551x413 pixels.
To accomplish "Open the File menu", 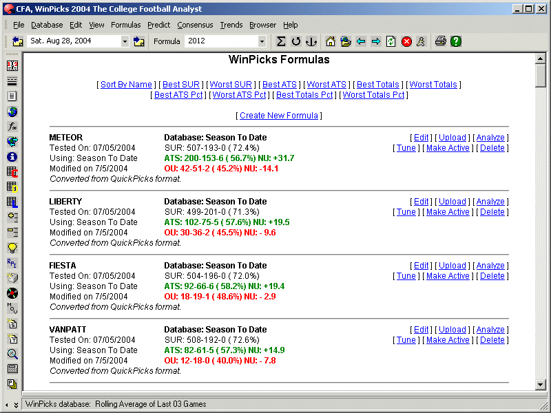I will coord(19,25).
